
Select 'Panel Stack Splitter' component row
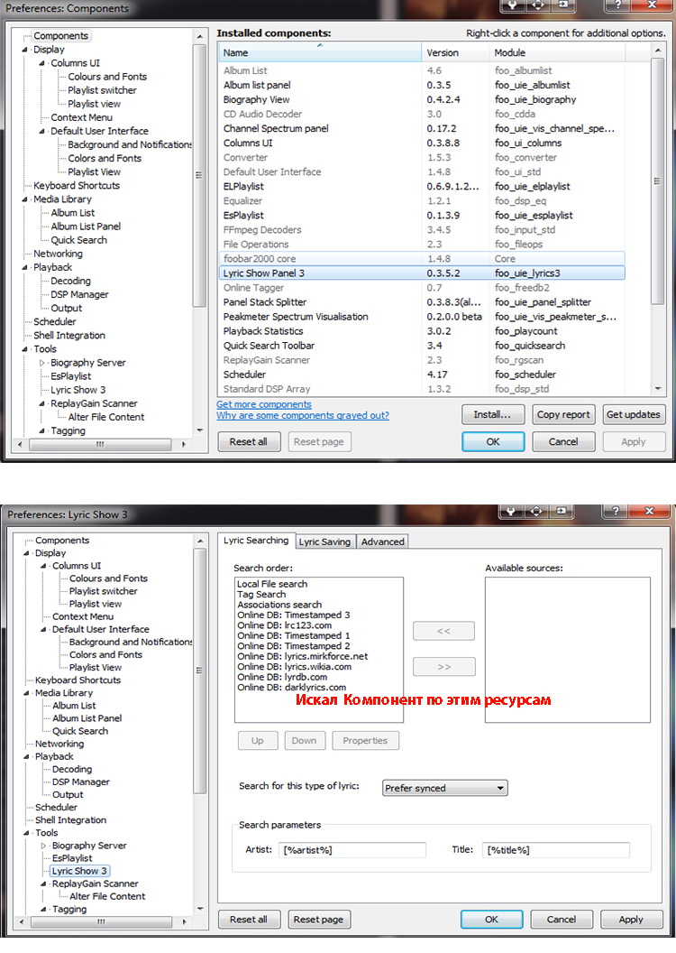point(422,302)
